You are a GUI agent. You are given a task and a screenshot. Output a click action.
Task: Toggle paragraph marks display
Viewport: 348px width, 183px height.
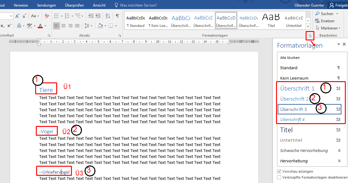coord(117,16)
